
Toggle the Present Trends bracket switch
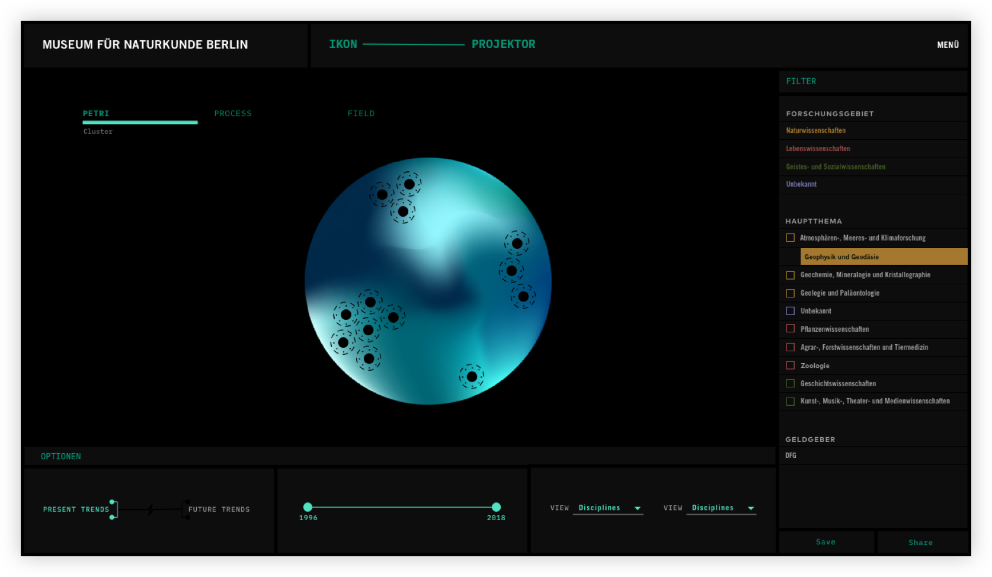(x=114, y=509)
